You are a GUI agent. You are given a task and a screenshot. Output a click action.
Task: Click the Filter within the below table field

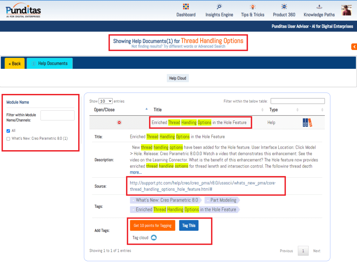pos(297,101)
